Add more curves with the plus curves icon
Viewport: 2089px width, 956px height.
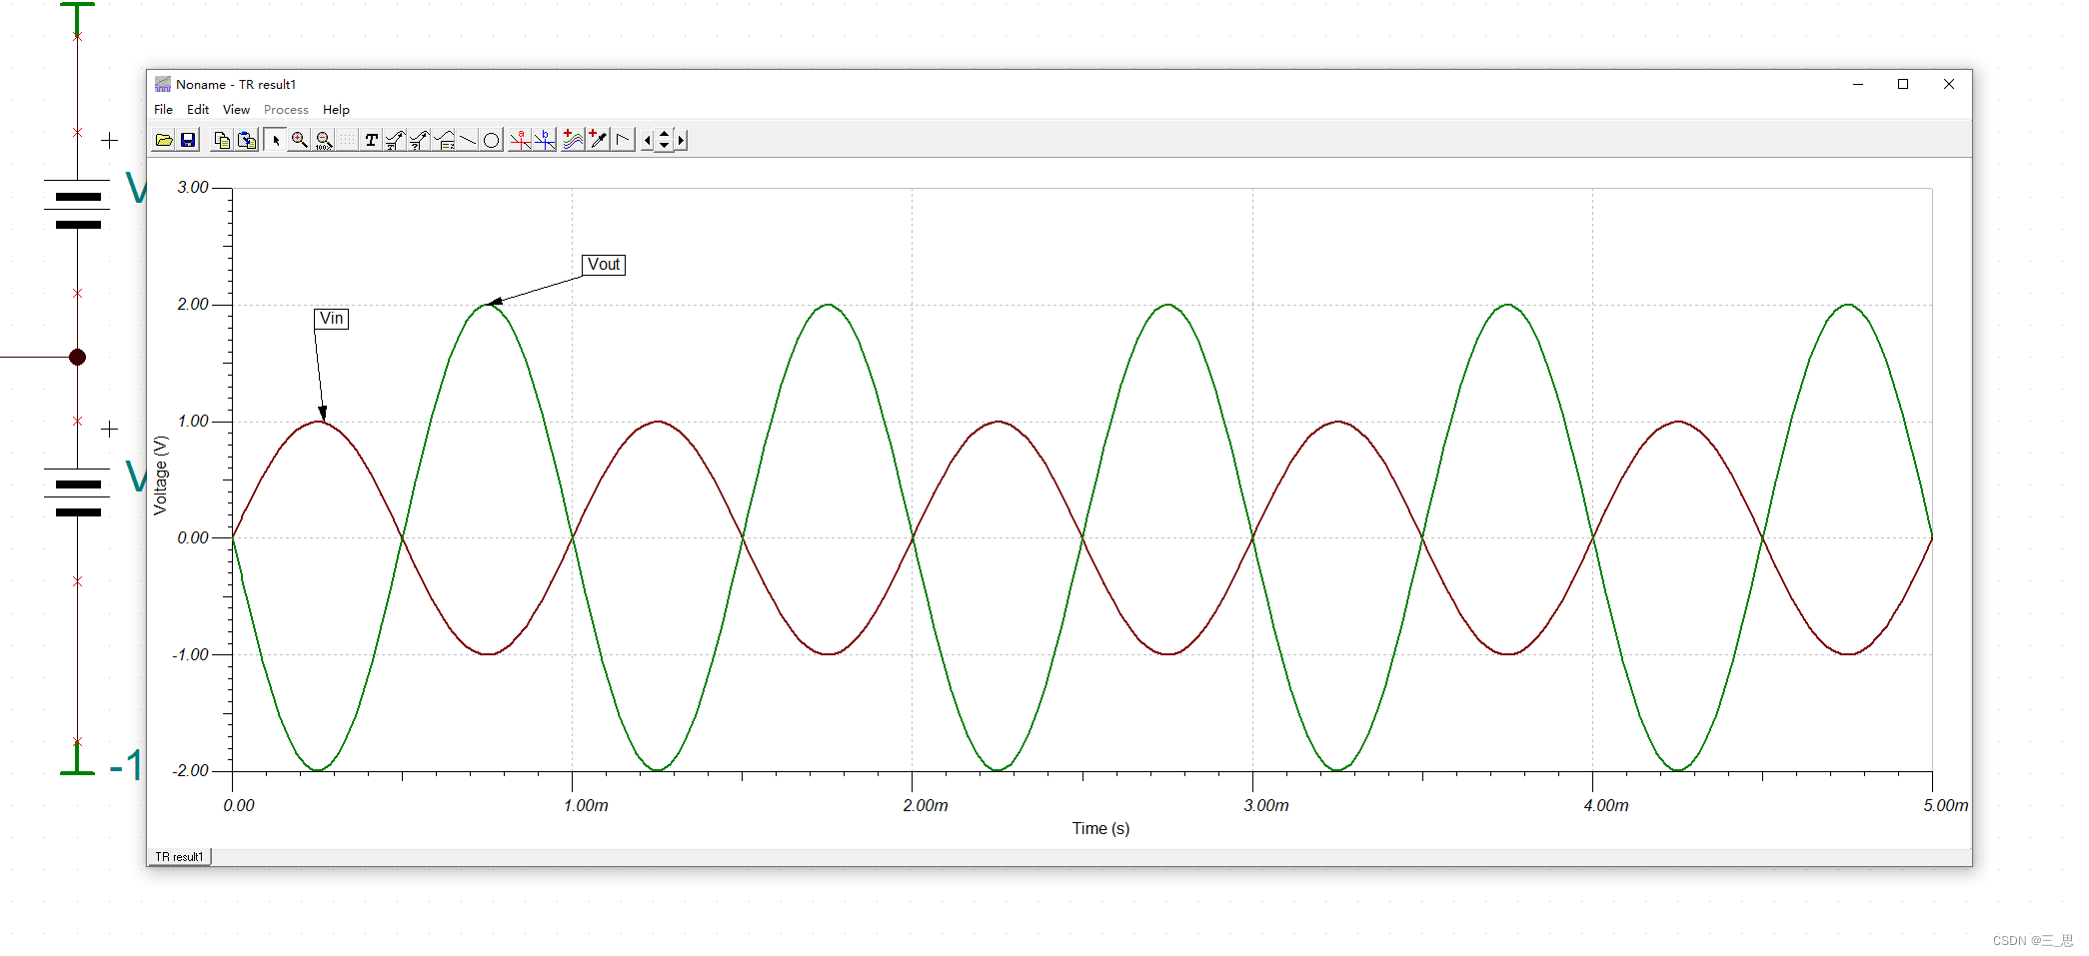[x=573, y=140]
